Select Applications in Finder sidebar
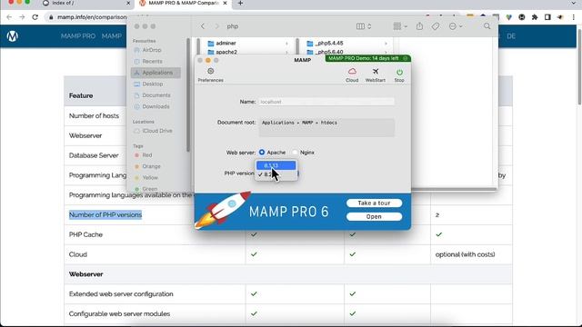The image size is (582, 327). (x=156, y=73)
